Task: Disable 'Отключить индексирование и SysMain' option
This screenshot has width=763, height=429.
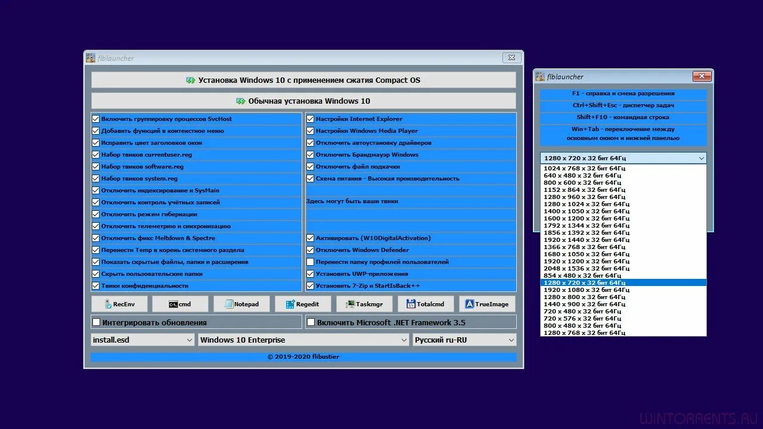Action: (96, 190)
